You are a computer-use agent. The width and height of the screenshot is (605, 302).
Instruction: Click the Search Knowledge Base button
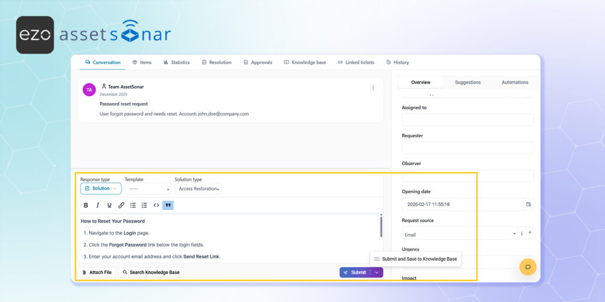pyautogui.click(x=151, y=273)
